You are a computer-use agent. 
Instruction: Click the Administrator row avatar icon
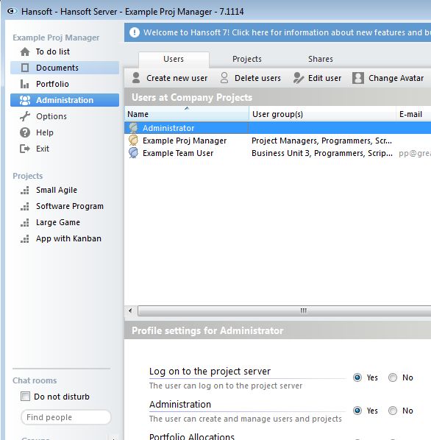[133, 128]
